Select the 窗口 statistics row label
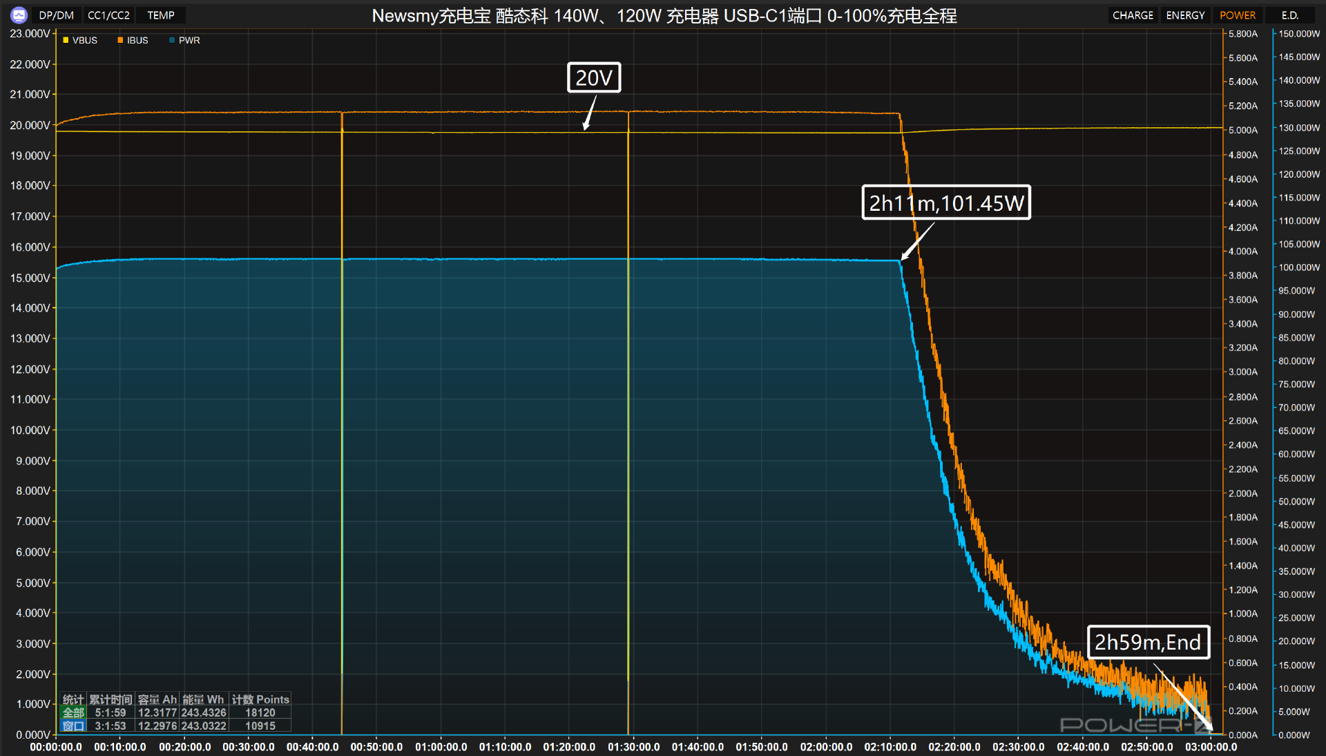1326x756 pixels. pos(73,726)
